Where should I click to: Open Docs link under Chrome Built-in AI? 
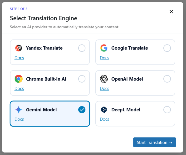(x=19, y=89)
